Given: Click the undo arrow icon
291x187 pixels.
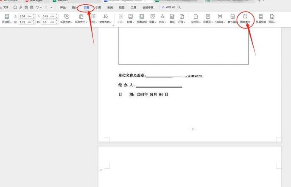Looking at the screenshot, I should 37,7.
